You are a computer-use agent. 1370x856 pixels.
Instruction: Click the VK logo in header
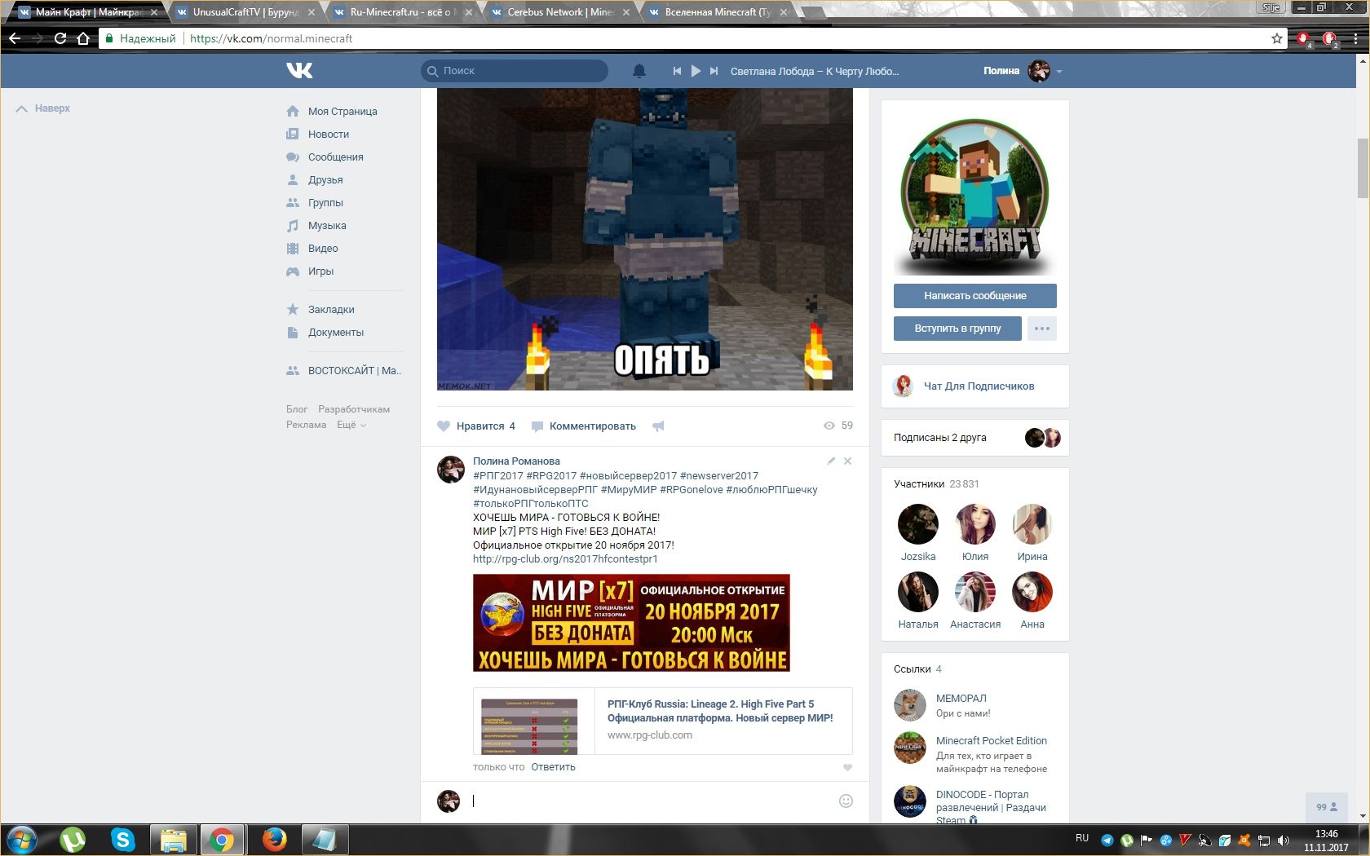[299, 71]
